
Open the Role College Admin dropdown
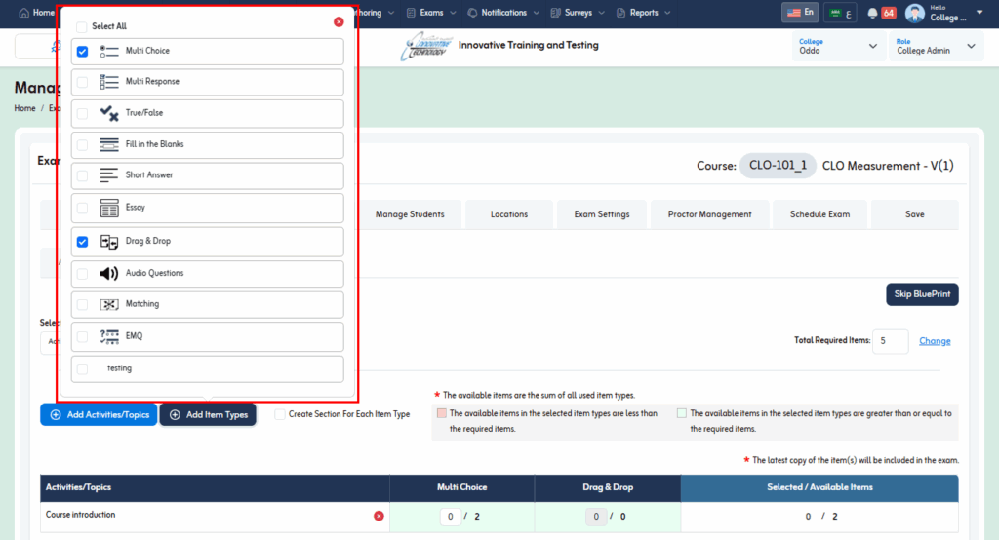[x=970, y=46]
